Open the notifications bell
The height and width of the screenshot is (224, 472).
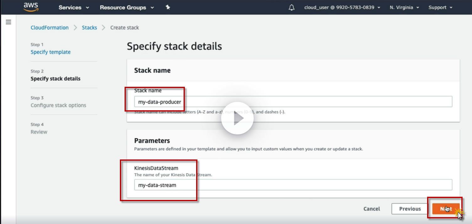pos(292,8)
